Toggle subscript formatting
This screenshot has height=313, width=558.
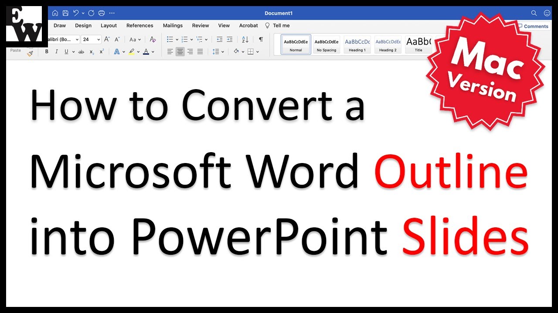(92, 52)
